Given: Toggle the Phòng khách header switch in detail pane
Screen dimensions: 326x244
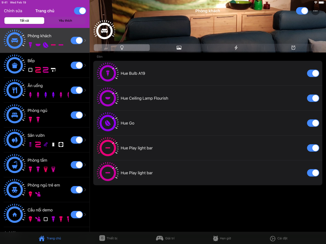Looking at the screenshot, I should [302, 11].
